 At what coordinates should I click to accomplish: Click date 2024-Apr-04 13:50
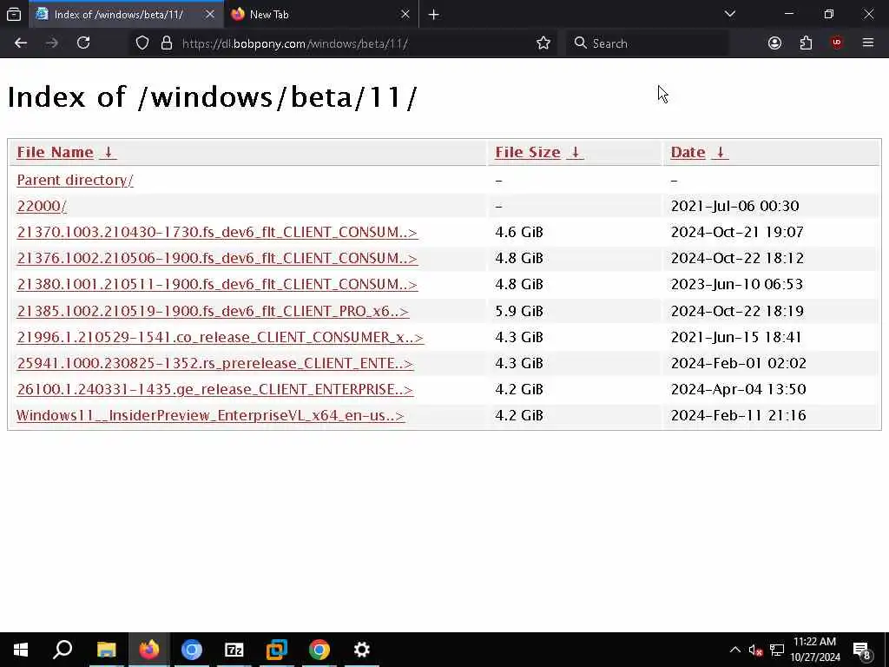click(738, 389)
